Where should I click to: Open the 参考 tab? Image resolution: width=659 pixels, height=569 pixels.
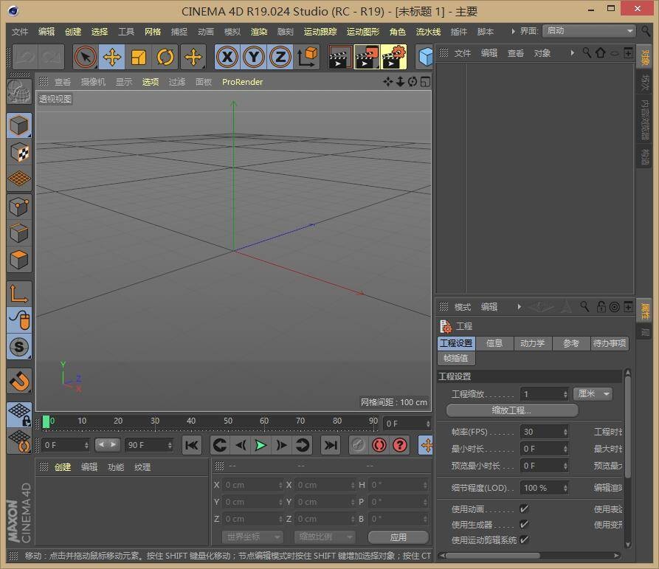(570, 343)
